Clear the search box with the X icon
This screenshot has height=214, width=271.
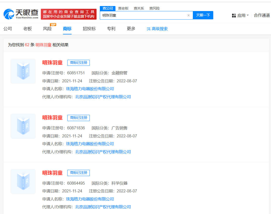(x=188, y=15)
